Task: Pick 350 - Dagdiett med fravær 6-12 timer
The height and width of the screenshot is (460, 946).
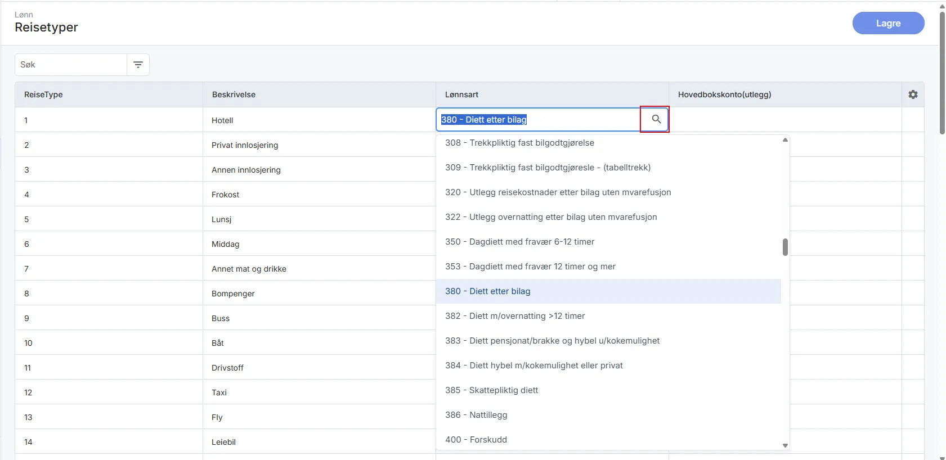Action: click(x=519, y=242)
